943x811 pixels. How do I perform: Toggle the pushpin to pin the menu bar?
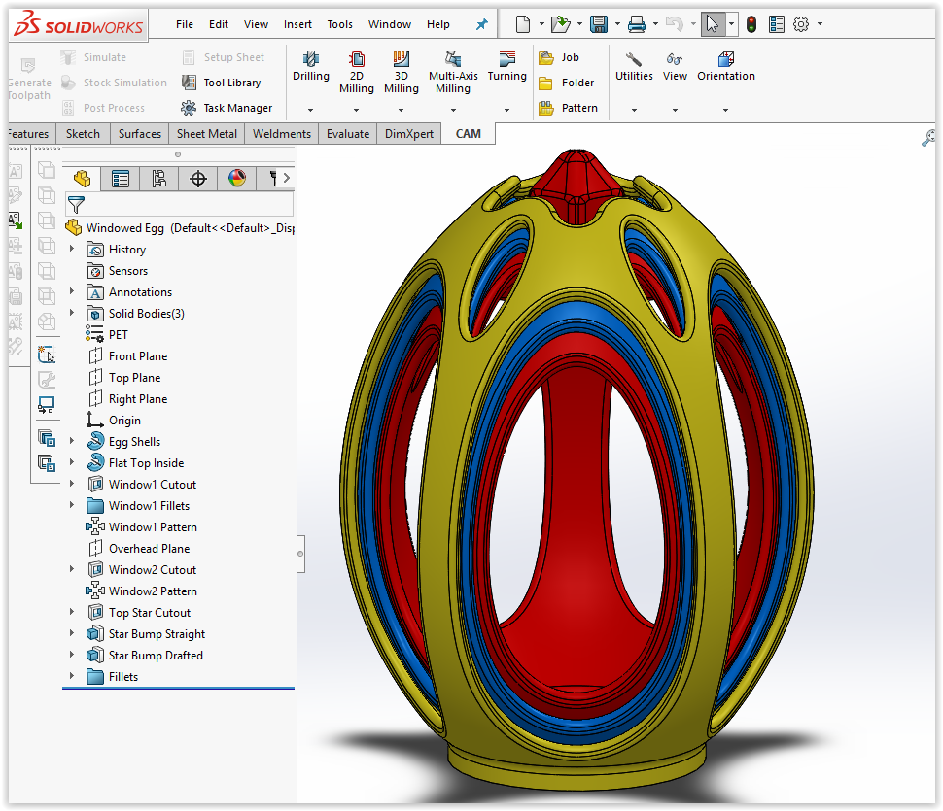481,24
